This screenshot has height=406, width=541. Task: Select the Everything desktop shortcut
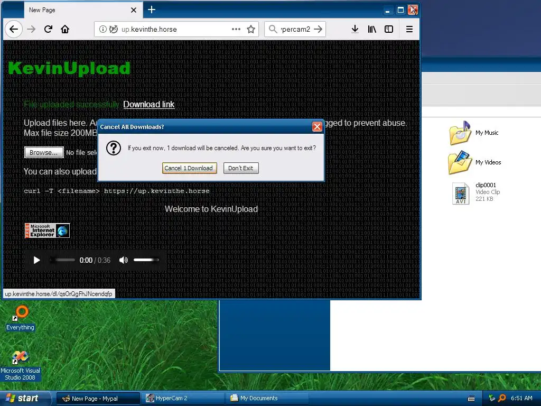click(20, 318)
